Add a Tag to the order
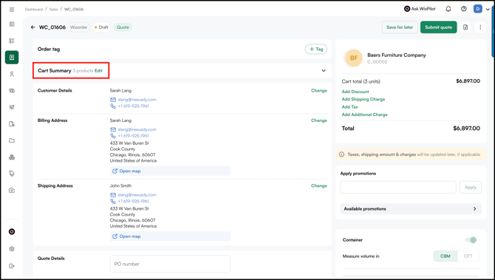The height and width of the screenshot is (280, 495). (x=316, y=49)
